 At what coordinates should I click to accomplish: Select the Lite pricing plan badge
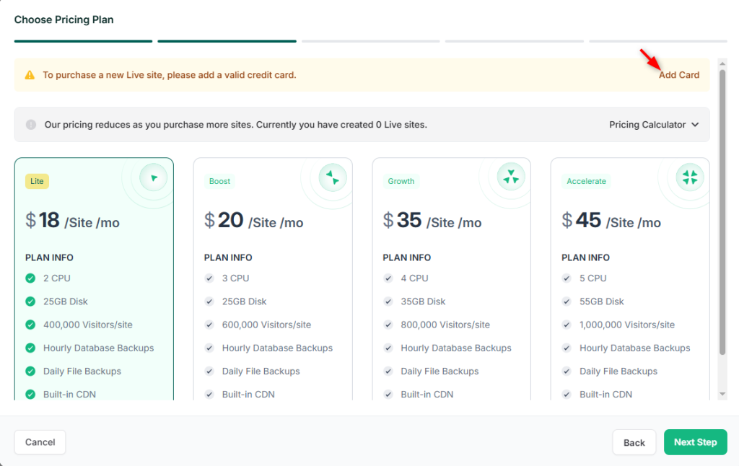tap(37, 181)
